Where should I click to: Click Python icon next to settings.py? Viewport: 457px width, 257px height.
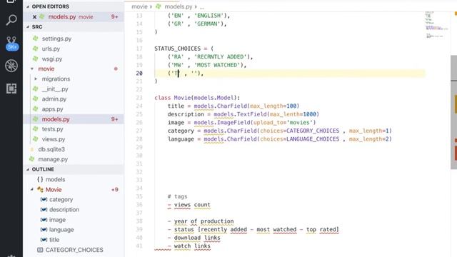tap(36, 39)
